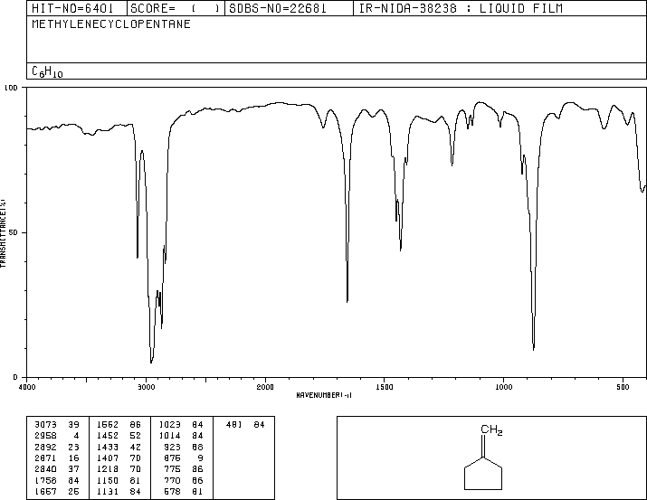
Task: Select peak table entry 1433
Action: click(108, 447)
